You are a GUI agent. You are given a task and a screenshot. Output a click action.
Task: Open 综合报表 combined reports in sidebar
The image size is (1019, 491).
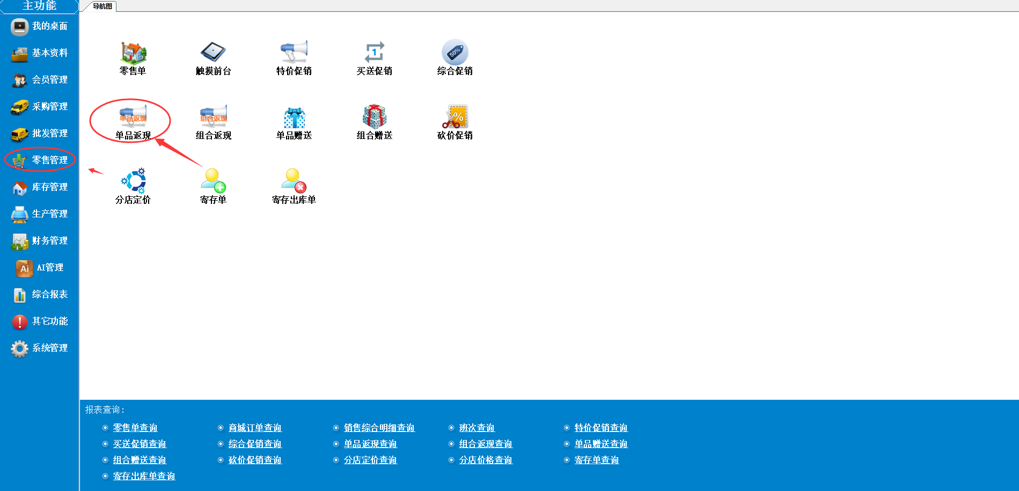pyautogui.click(x=40, y=295)
